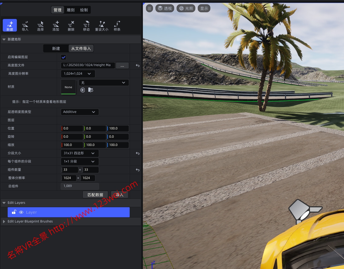
Task: Click the browse (...) button for heightmap file
Action: click(122, 65)
